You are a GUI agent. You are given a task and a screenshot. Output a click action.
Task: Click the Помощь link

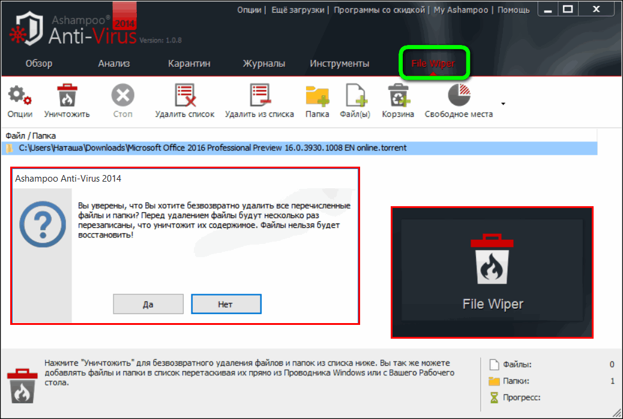point(513,10)
